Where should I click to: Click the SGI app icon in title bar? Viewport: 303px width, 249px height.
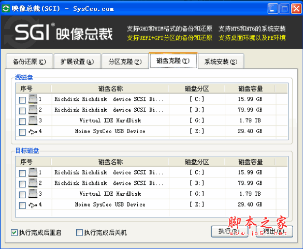point(6,8)
